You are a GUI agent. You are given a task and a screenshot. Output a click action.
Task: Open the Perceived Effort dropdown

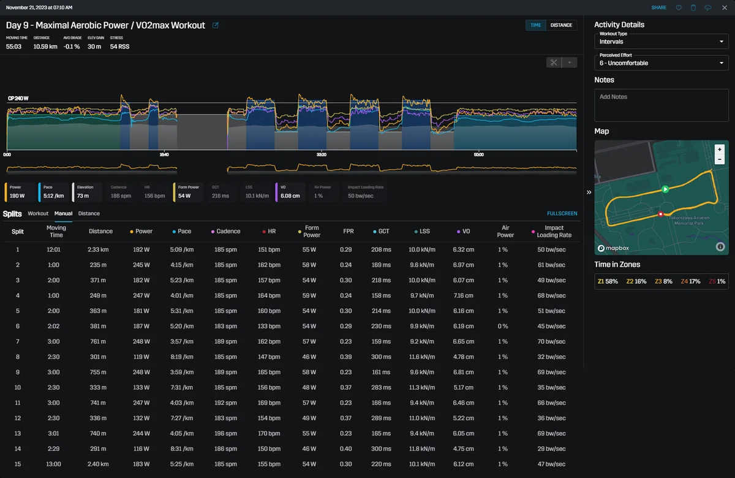point(661,63)
